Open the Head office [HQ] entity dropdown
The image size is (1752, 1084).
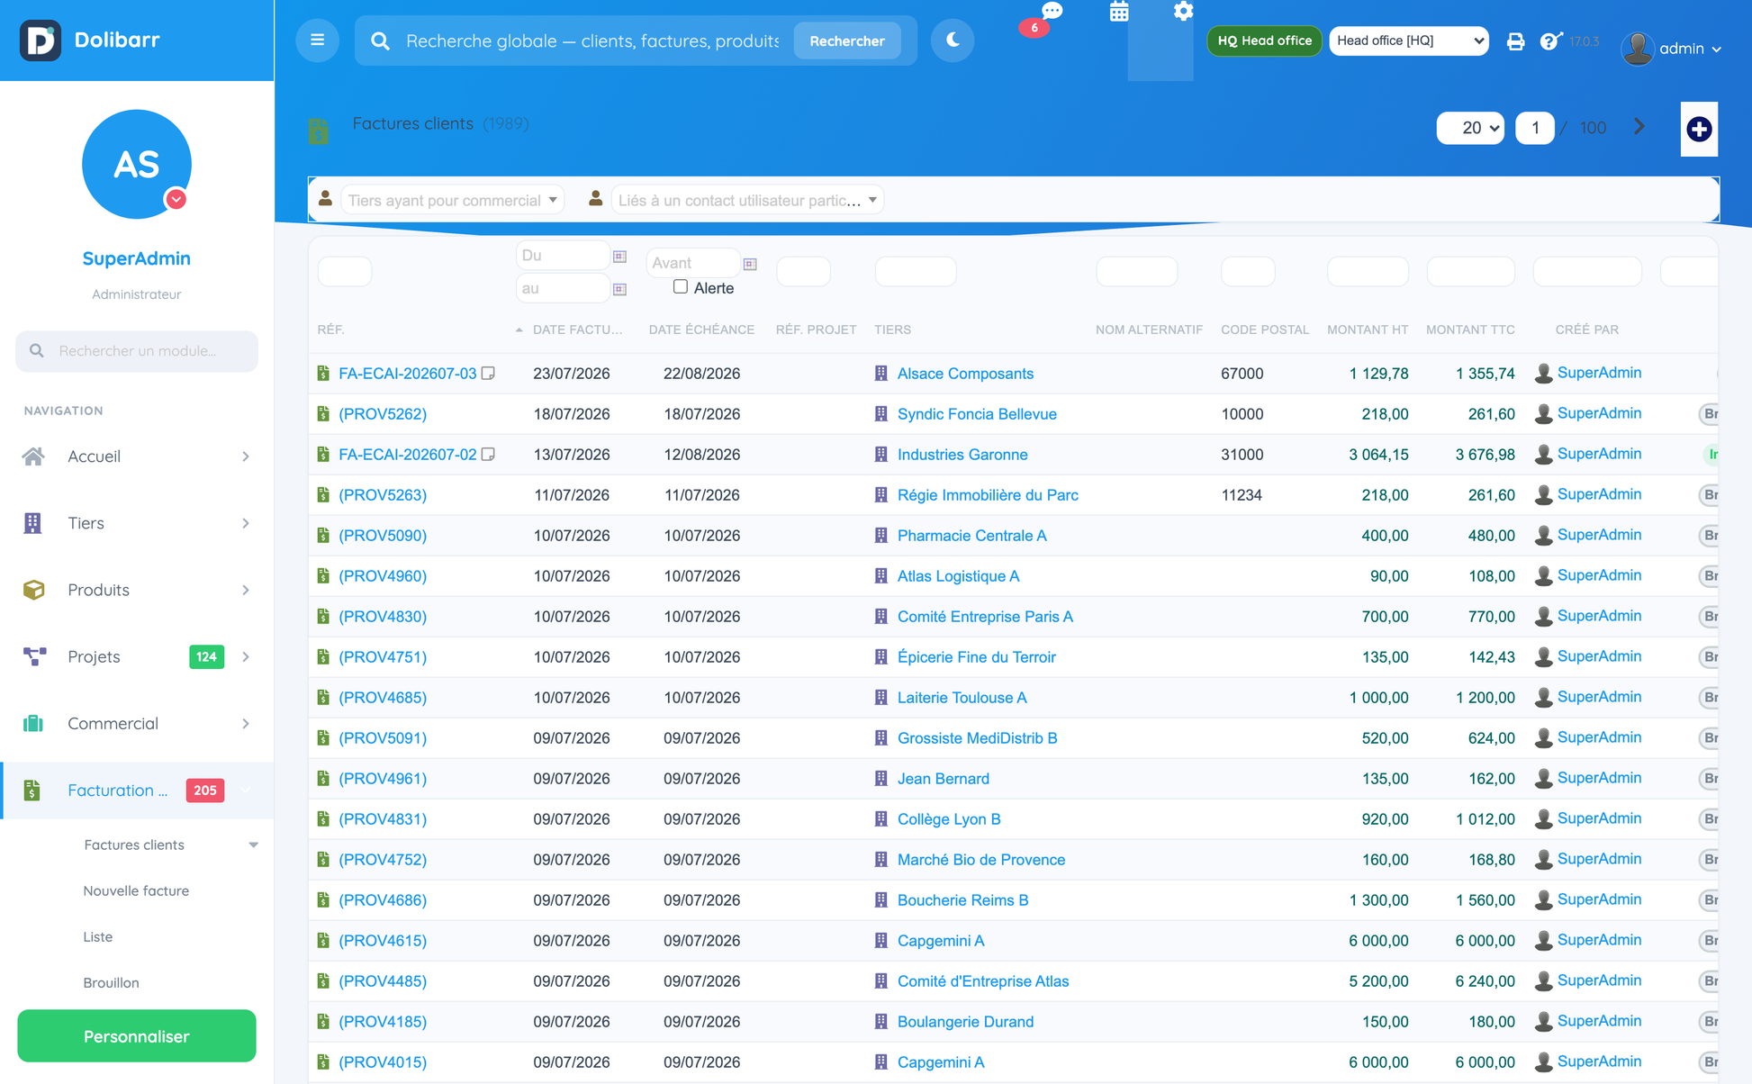(x=1408, y=41)
